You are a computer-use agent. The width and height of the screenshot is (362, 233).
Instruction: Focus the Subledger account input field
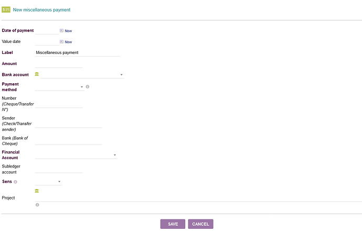point(59,169)
